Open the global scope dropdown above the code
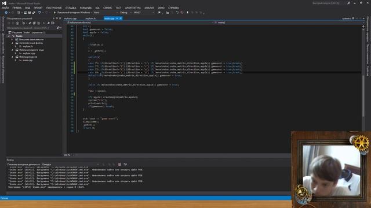This screenshot has height=208, width=371. 140,23
